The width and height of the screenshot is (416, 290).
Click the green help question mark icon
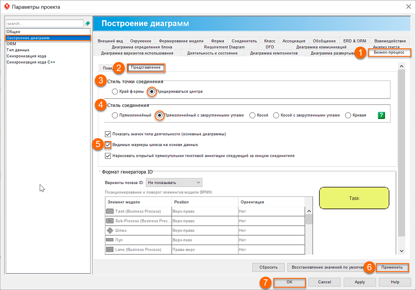(x=381, y=115)
